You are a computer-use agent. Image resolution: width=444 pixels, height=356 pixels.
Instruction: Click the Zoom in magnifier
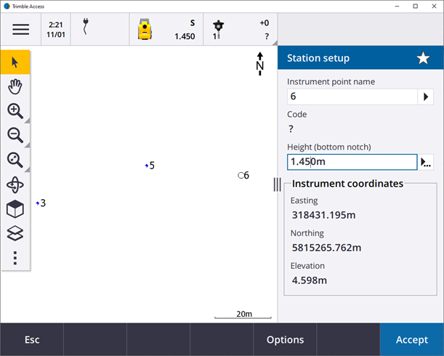(x=15, y=111)
